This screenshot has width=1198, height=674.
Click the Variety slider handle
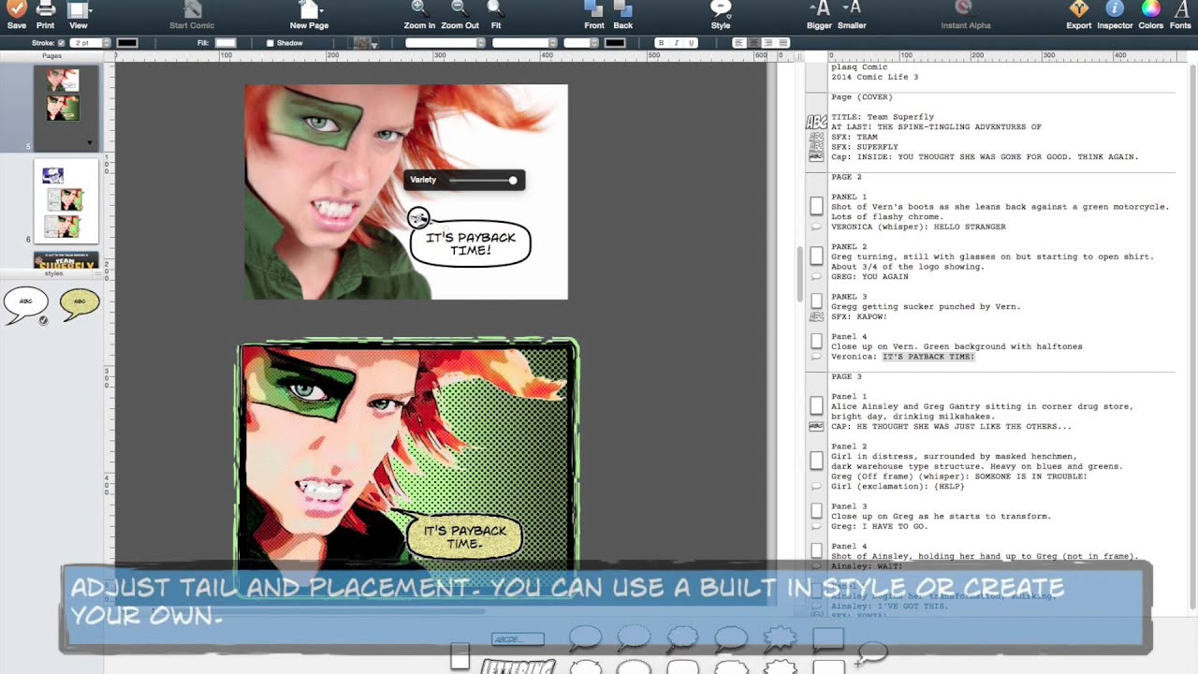(513, 180)
